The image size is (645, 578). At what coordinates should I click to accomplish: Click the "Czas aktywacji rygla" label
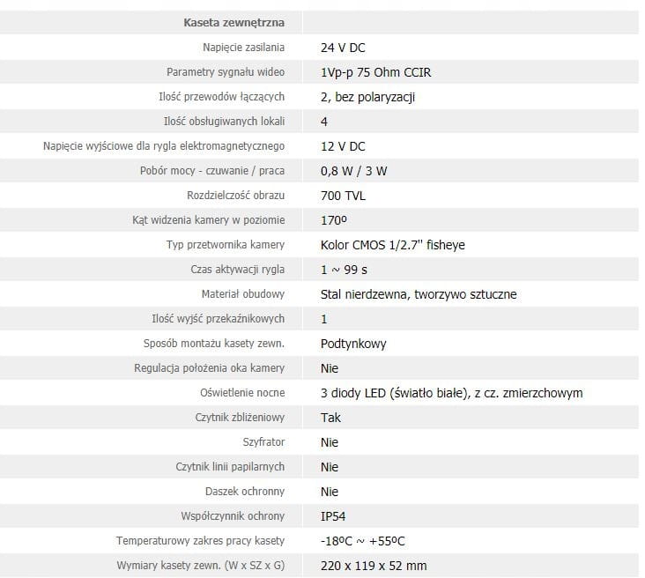tap(243, 270)
